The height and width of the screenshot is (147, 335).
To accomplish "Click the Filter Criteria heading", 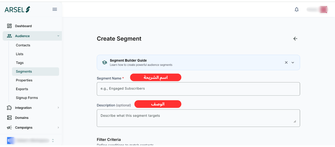I will (x=109, y=140).
